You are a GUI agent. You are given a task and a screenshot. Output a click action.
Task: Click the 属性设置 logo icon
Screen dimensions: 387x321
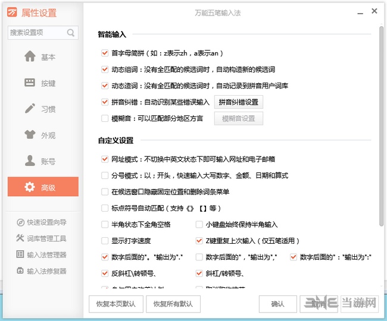click(x=12, y=12)
